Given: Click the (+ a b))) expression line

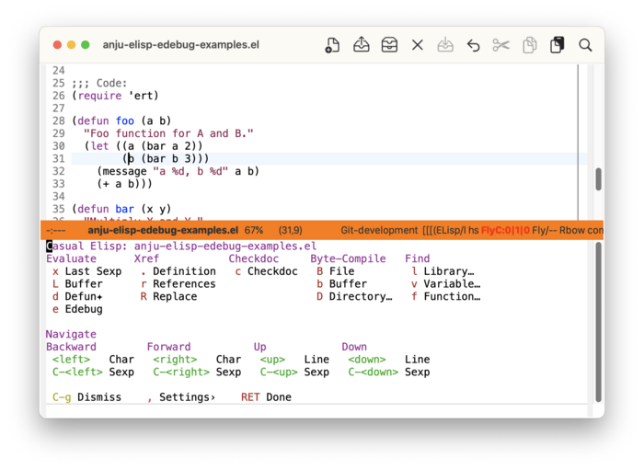Looking at the screenshot, I should click(x=124, y=184).
